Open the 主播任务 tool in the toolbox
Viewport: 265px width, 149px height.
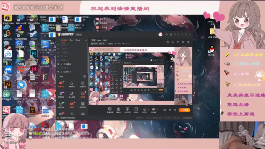(x=82, y=84)
